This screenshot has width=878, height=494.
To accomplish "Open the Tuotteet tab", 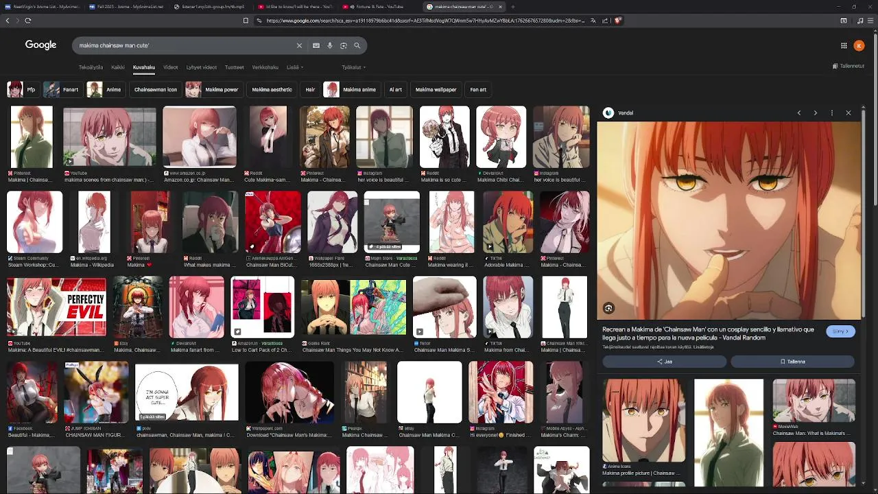I will [235, 67].
